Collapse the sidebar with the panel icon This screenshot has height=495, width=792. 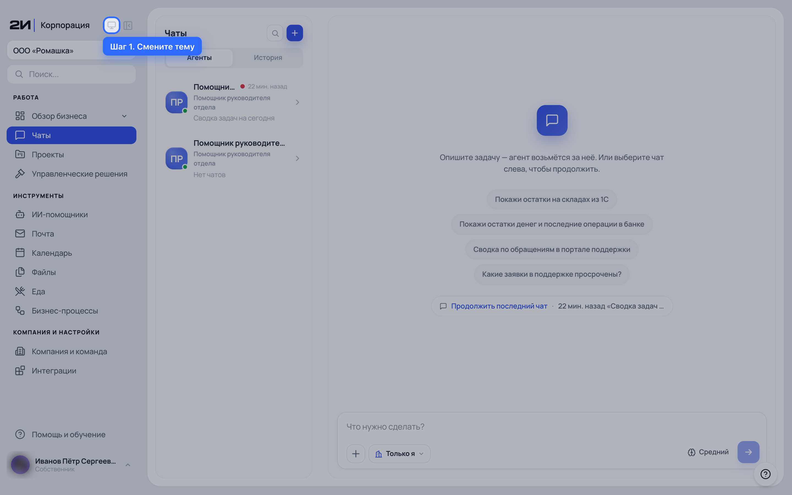(128, 25)
